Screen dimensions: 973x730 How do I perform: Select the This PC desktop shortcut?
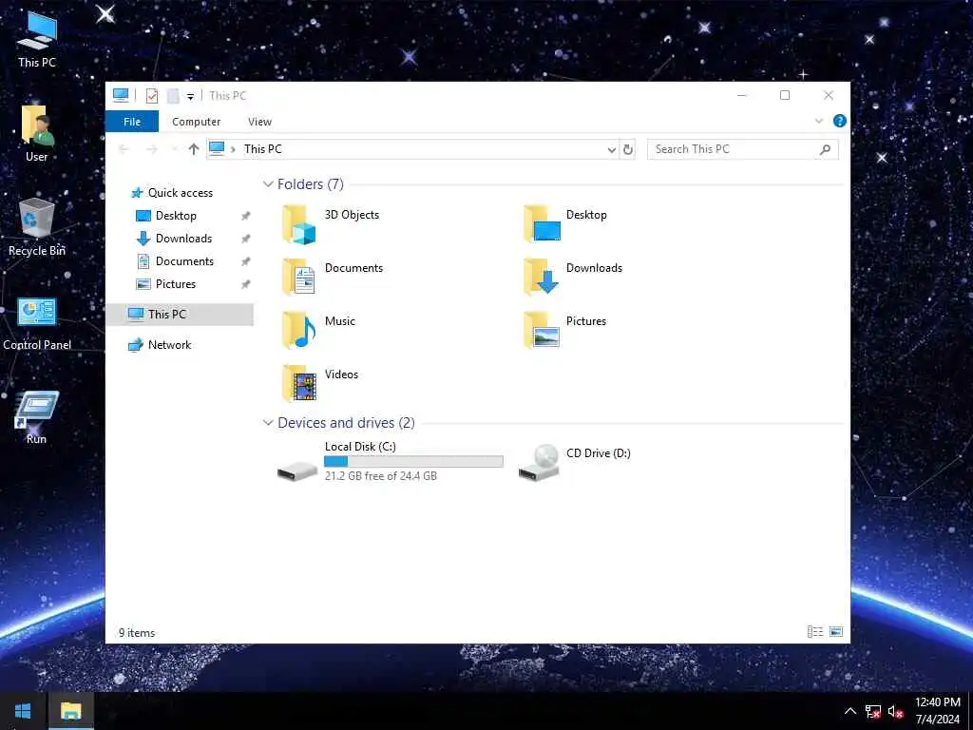tap(37, 40)
